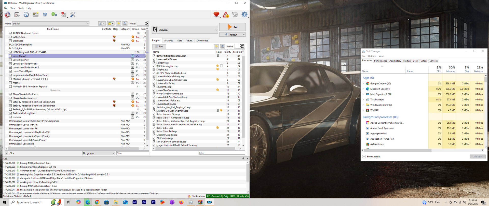
Task: Click the Windows taskbar search box
Action: [37, 202]
